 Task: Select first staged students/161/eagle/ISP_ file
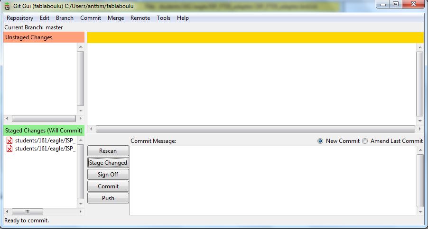pos(45,141)
